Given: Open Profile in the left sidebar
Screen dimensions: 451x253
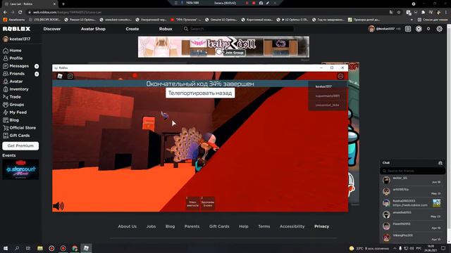Looking at the screenshot, I should [x=13, y=58].
